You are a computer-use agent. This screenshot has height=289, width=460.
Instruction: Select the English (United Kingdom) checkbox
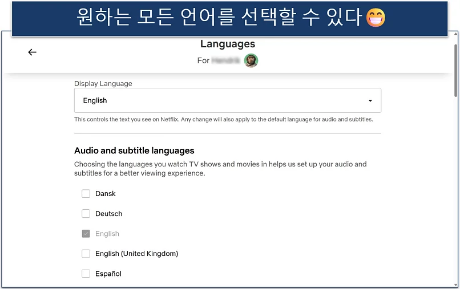coord(86,254)
